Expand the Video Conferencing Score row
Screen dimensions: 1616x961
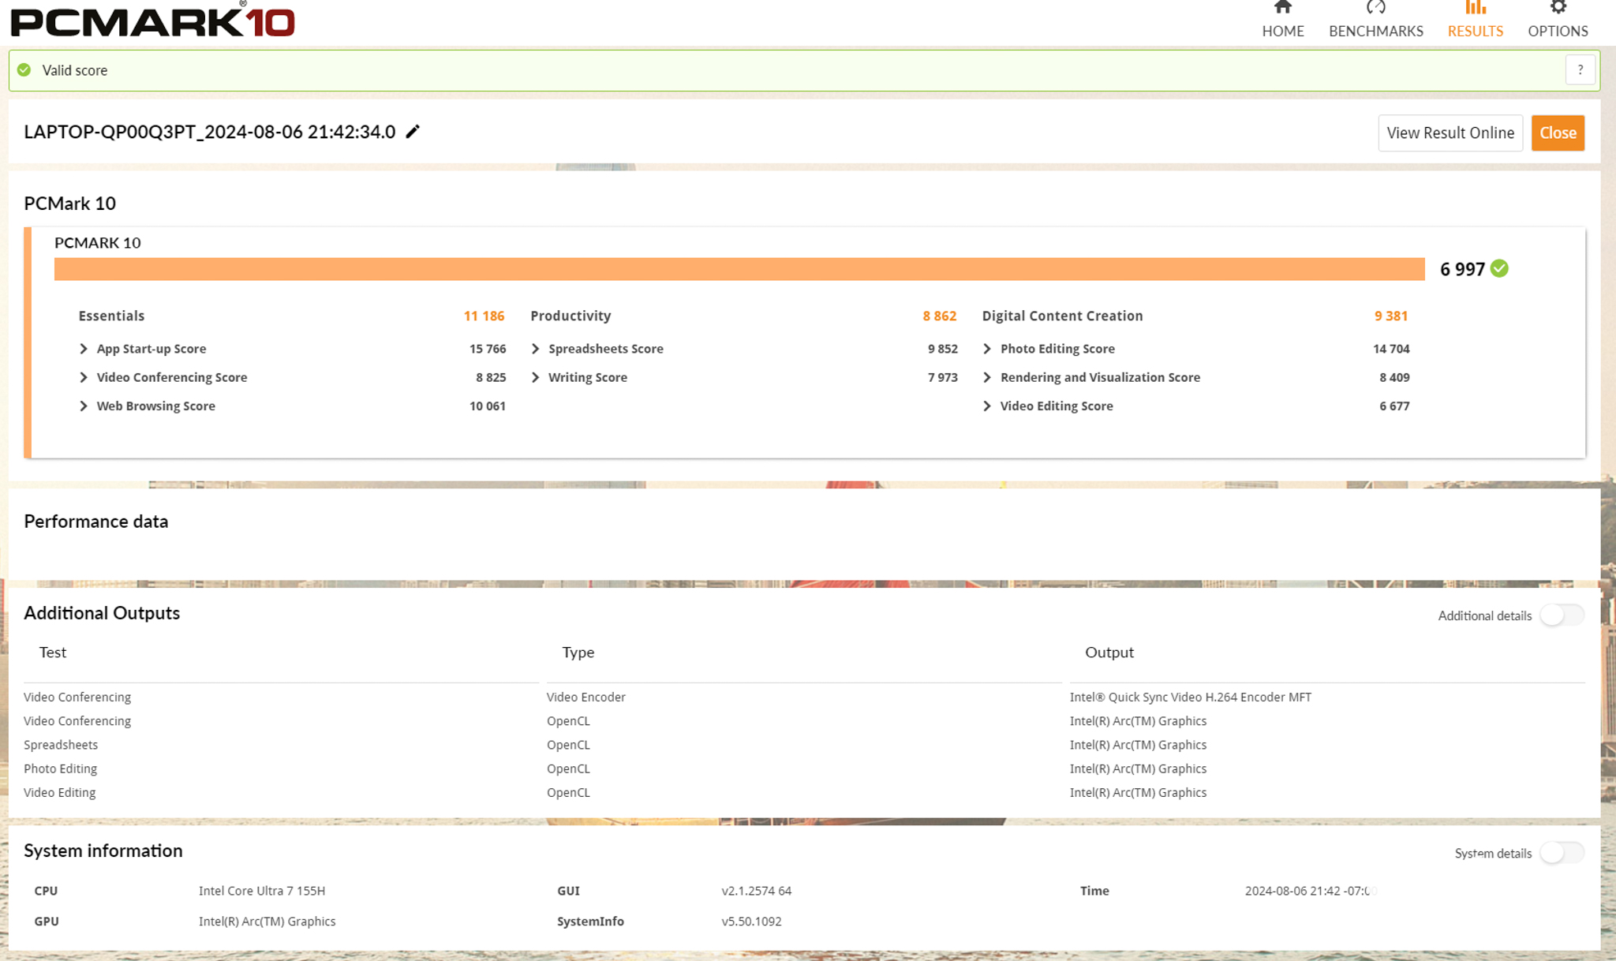82,376
